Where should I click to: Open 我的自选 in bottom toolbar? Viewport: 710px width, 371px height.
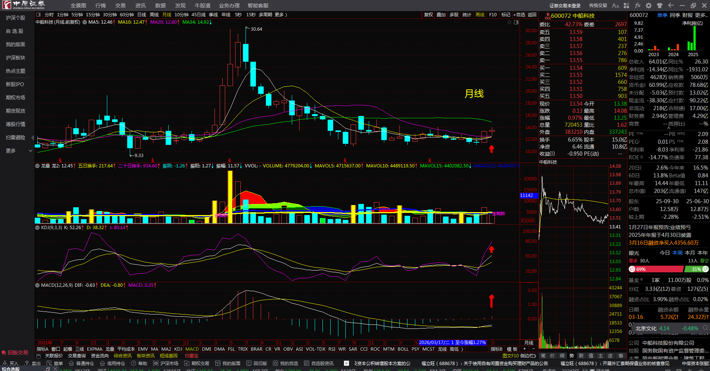(285, 364)
